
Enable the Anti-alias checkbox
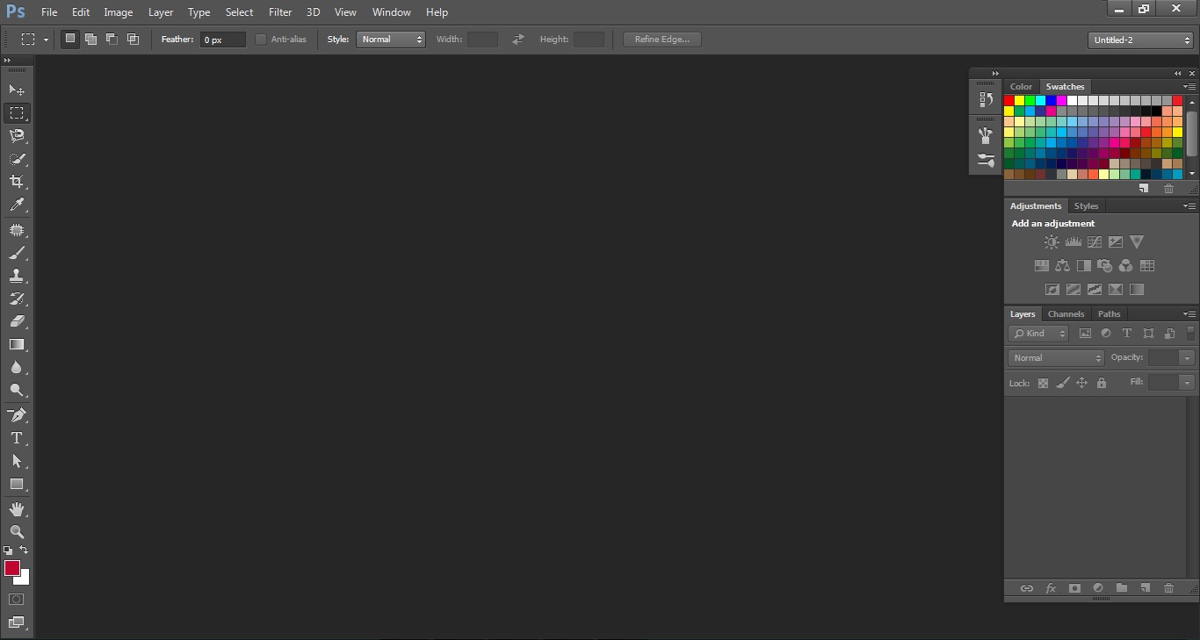[261, 40]
